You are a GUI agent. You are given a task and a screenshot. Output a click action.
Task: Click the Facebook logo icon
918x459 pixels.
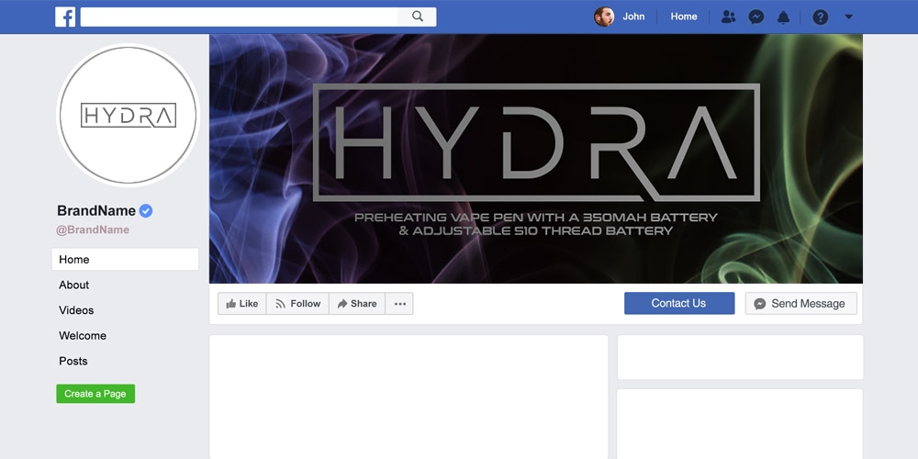pyautogui.click(x=65, y=17)
